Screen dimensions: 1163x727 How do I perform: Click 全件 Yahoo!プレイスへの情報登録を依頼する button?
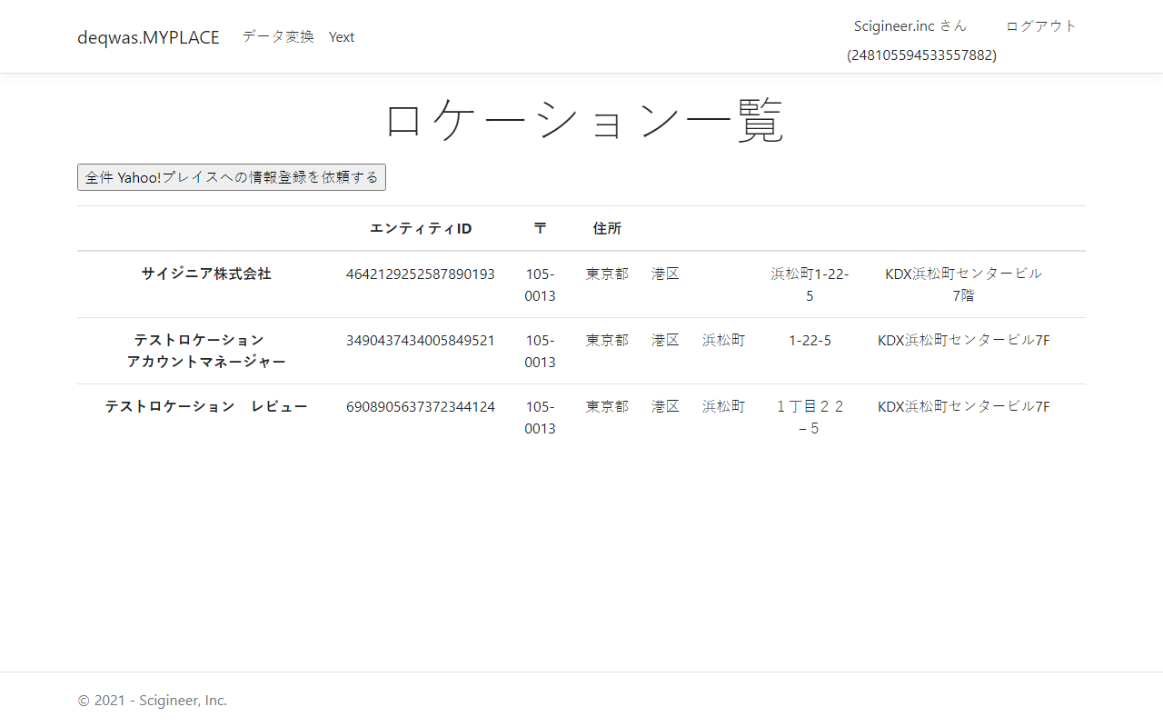click(x=232, y=177)
